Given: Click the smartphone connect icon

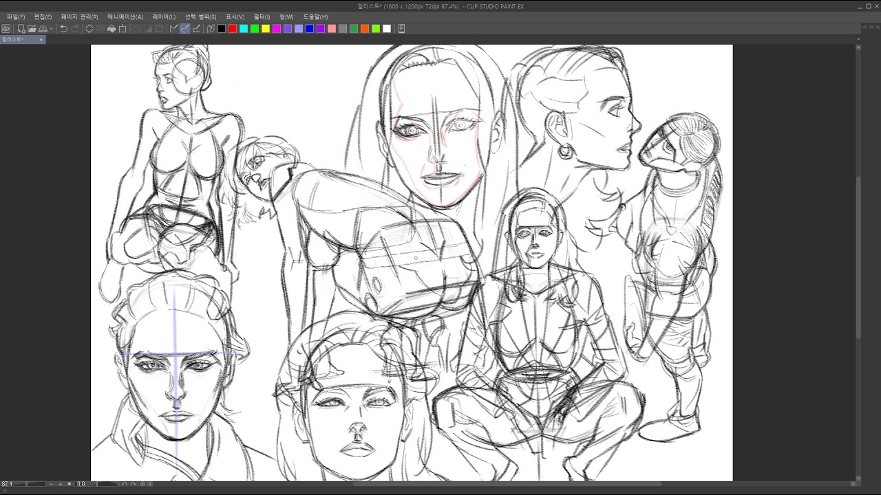Looking at the screenshot, I should [402, 29].
